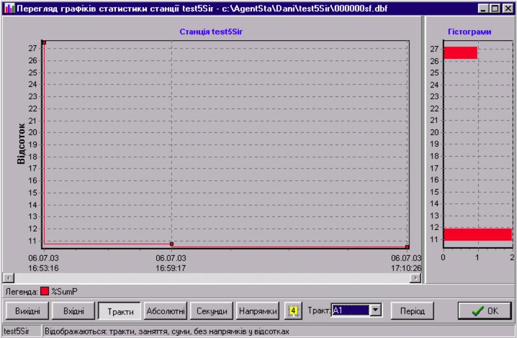Click the upper red histogram bar near 27
This screenshot has height=338, width=517.
pyautogui.click(x=461, y=53)
